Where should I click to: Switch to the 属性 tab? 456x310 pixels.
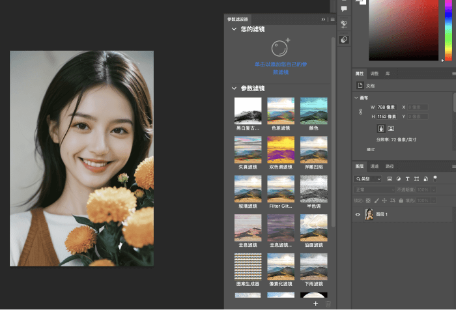click(x=360, y=74)
